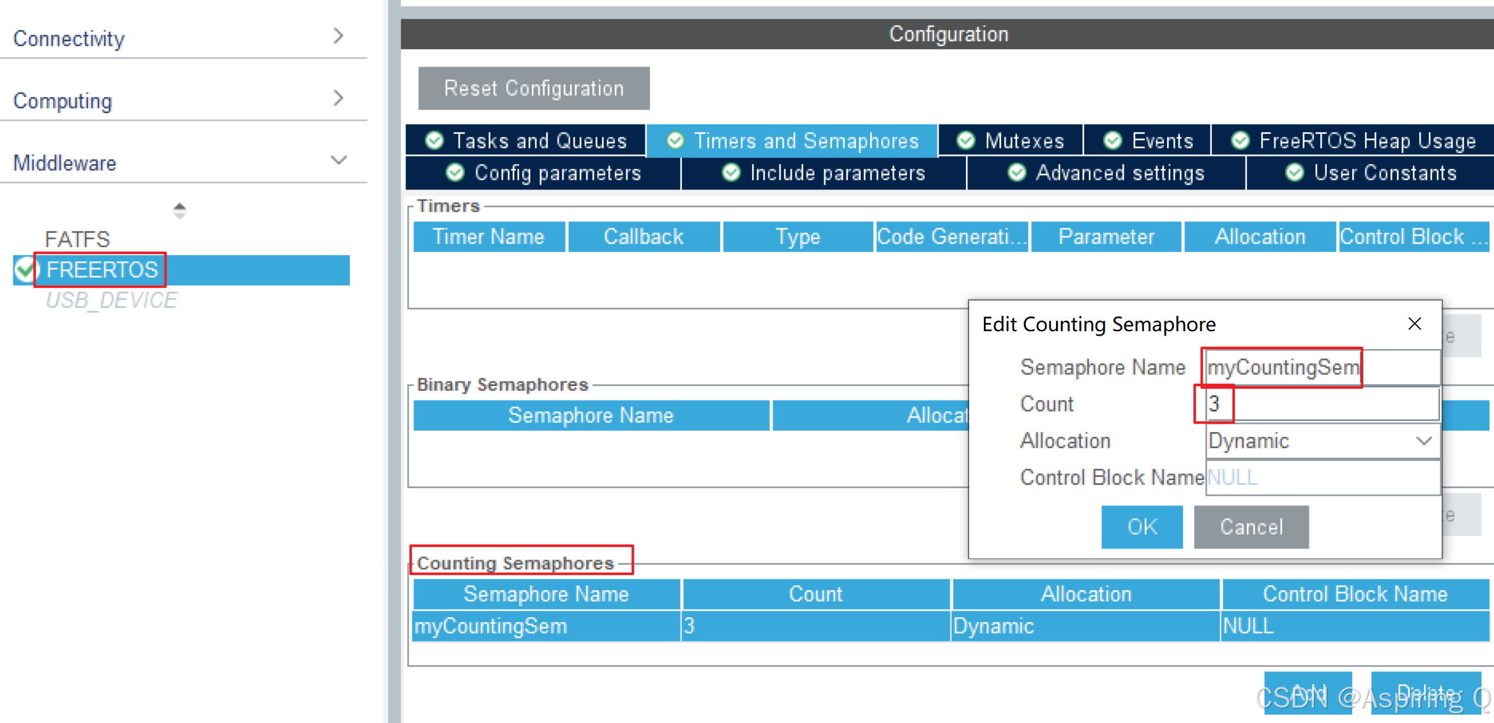
Task: Click the Delete button below Counting Semaphores
Action: (x=1426, y=693)
